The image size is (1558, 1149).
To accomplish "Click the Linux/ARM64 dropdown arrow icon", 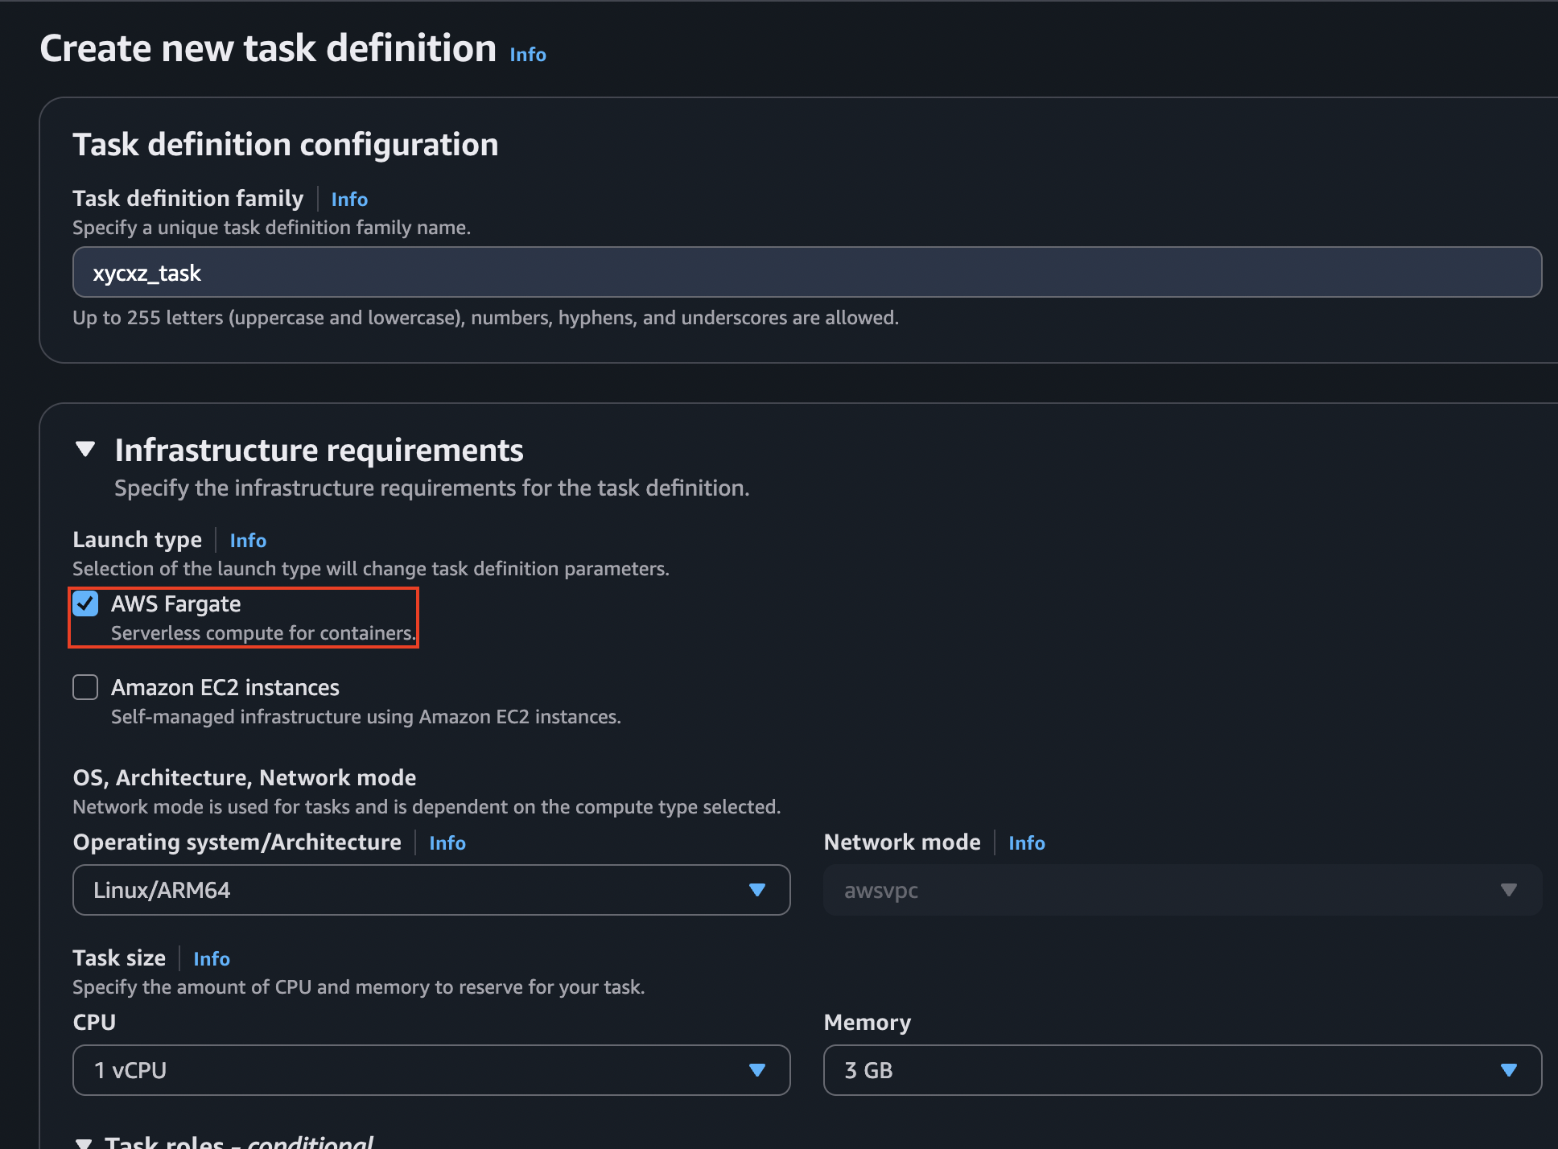I will pos(757,890).
